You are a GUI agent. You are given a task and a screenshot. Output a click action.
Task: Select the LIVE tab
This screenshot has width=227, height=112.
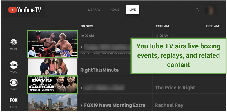point(133,10)
